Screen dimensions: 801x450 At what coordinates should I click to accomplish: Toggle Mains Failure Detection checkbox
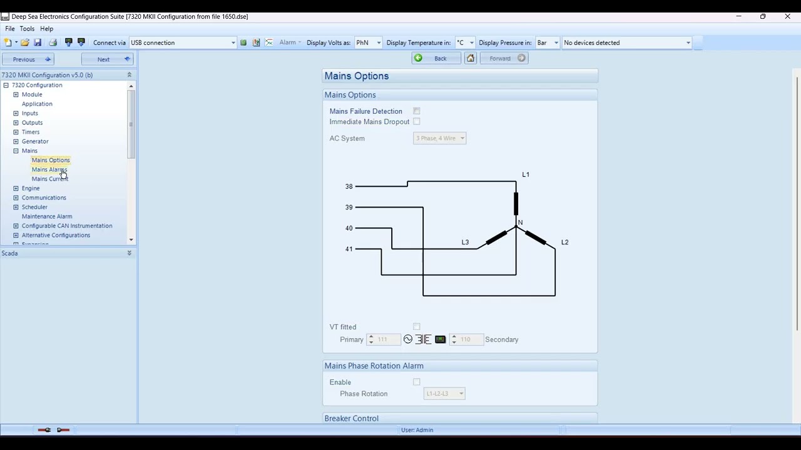click(x=417, y=111)
